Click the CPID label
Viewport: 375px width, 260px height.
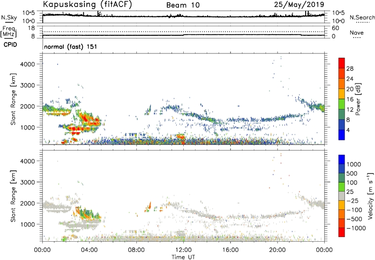click(x=10, y=45)
